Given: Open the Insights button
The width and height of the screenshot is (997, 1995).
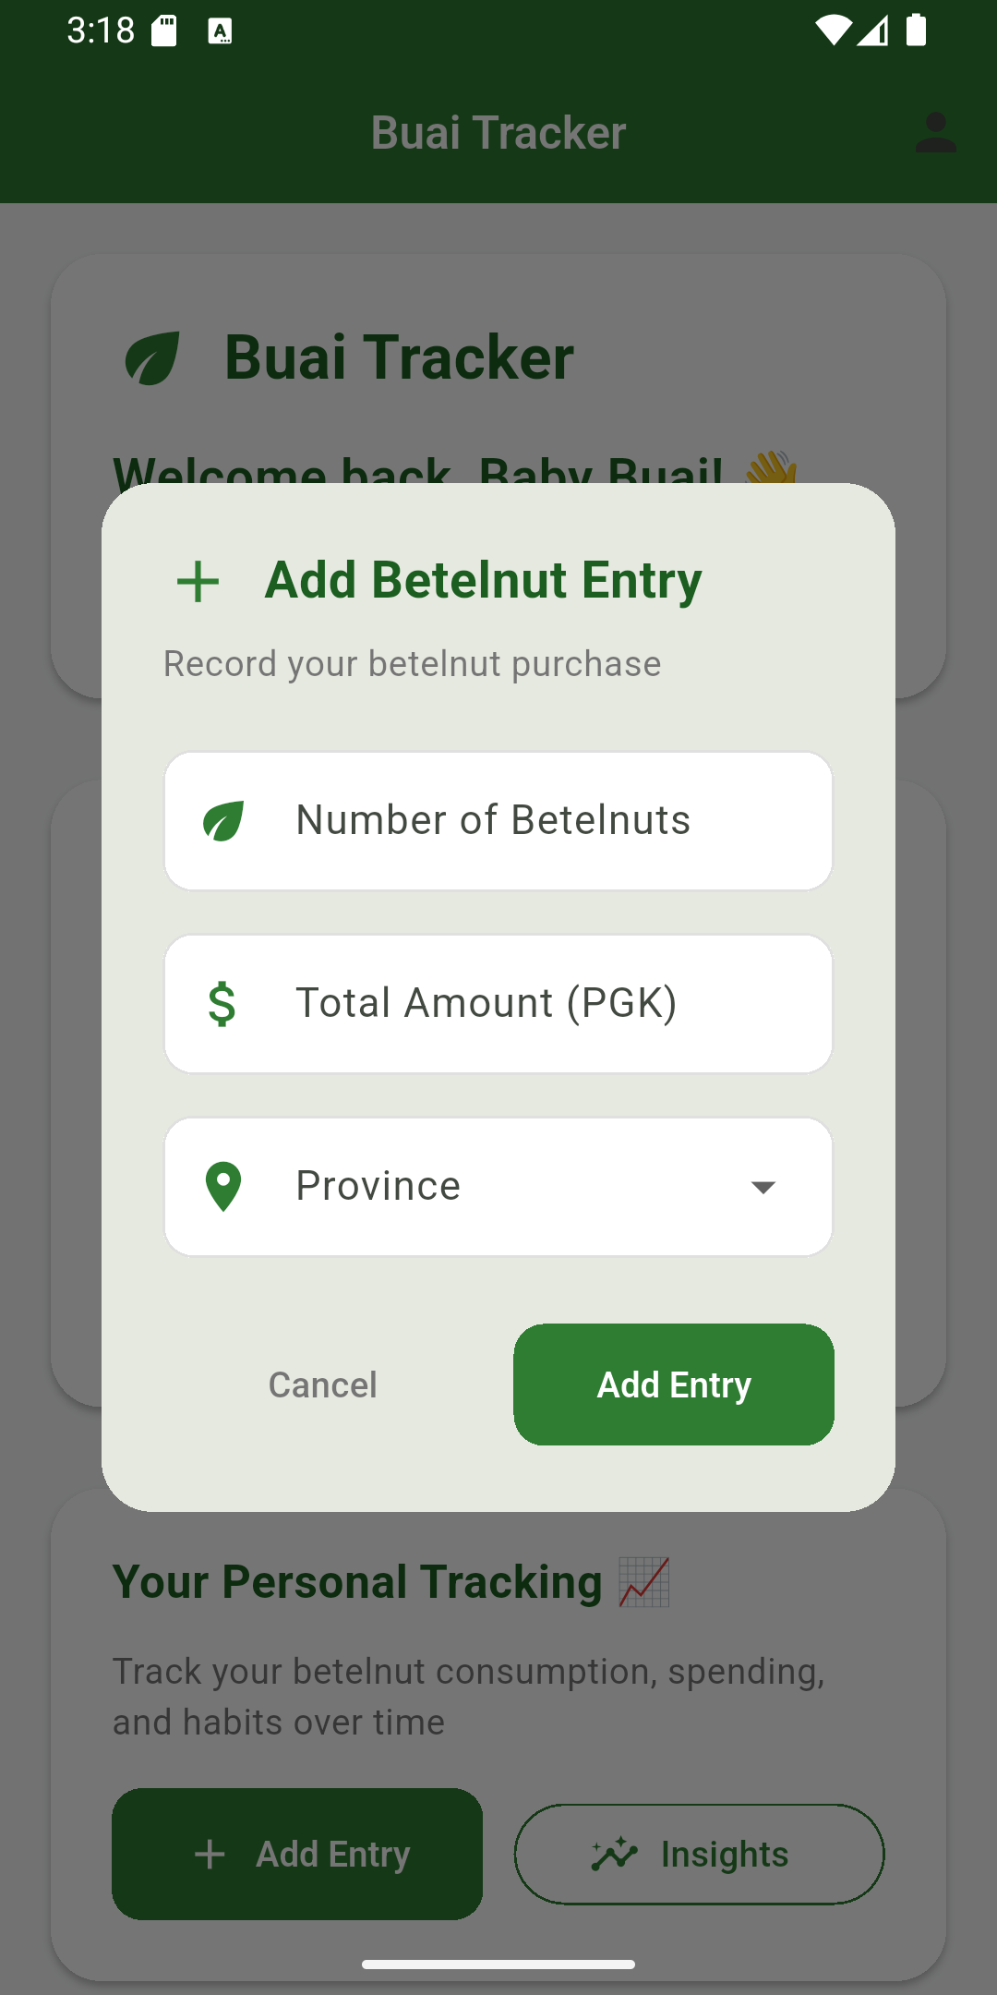Looking at the screenshot, I should [x=699, y=1854].
